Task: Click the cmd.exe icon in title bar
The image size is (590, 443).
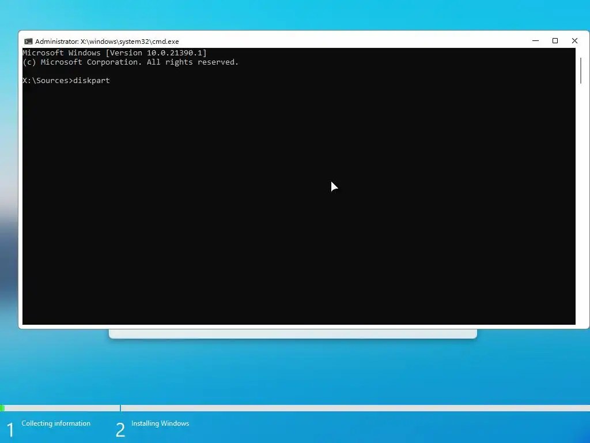Action: coord(28,42)
